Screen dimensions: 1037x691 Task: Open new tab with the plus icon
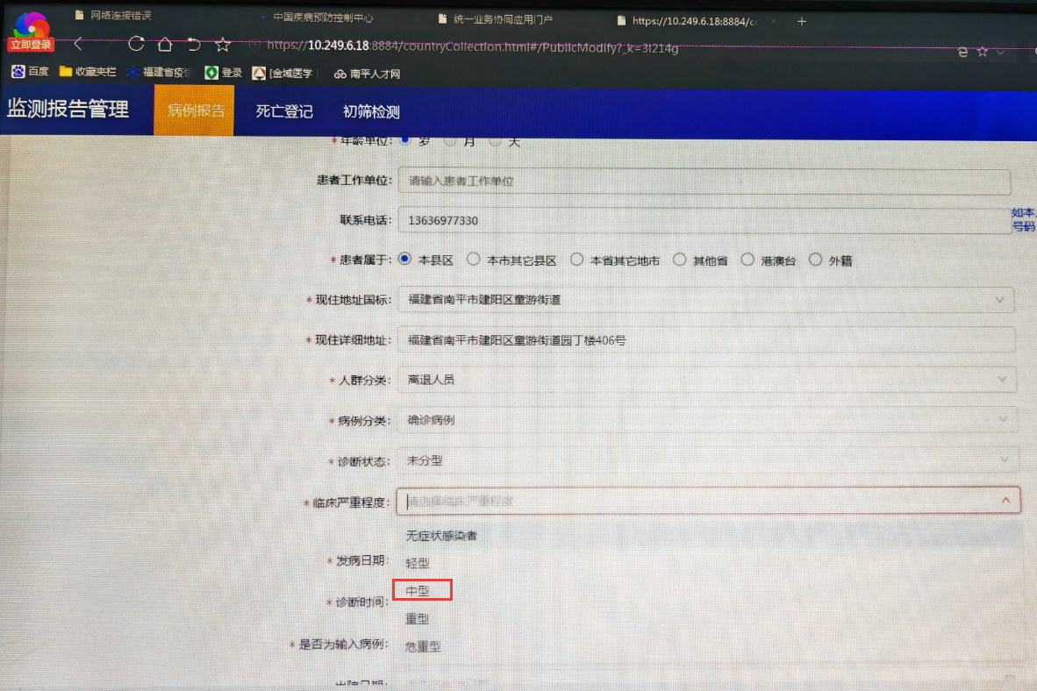pos(802,21)
